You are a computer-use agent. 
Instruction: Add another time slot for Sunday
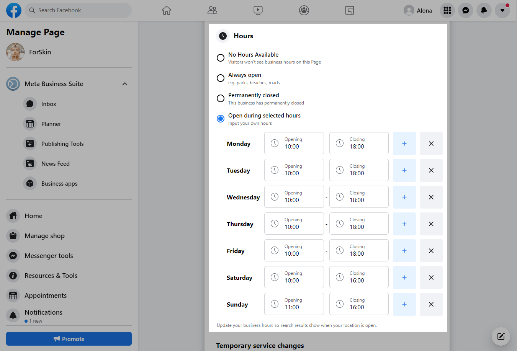click(404, 304)
